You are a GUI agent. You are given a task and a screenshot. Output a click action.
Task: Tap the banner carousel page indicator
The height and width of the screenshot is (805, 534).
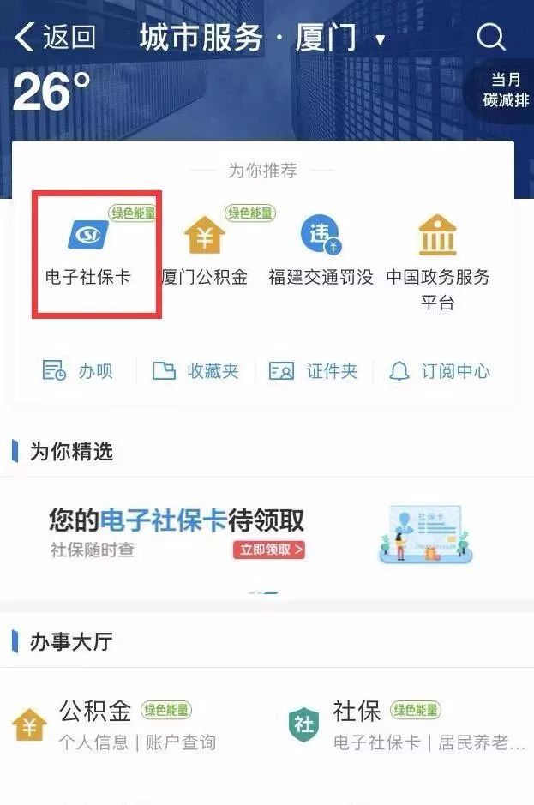264,592
